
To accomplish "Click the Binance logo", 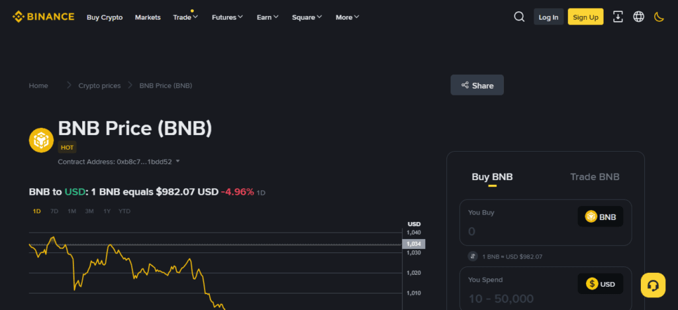I will click(44, 17).
